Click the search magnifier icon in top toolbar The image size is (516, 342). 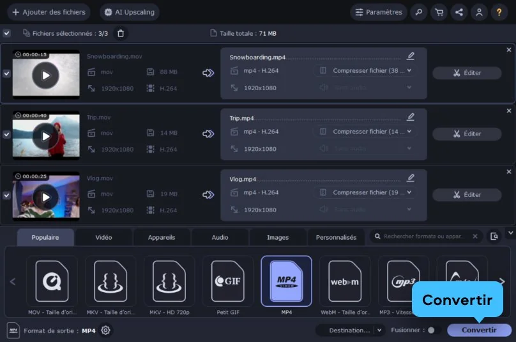(x=418, y=12)
